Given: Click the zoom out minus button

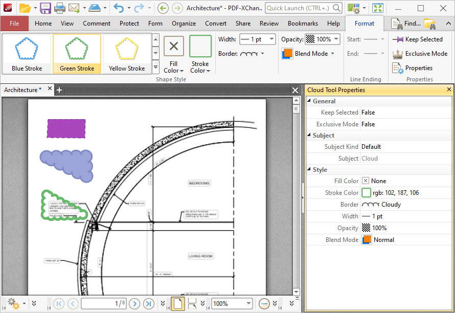Looking at the screenshot, I should pyautogui.click(x=264, y=304).
